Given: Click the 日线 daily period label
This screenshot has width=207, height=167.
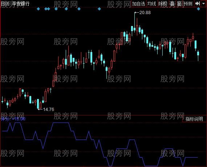Looking at the screenshot, I should click(x=5, y=4).
